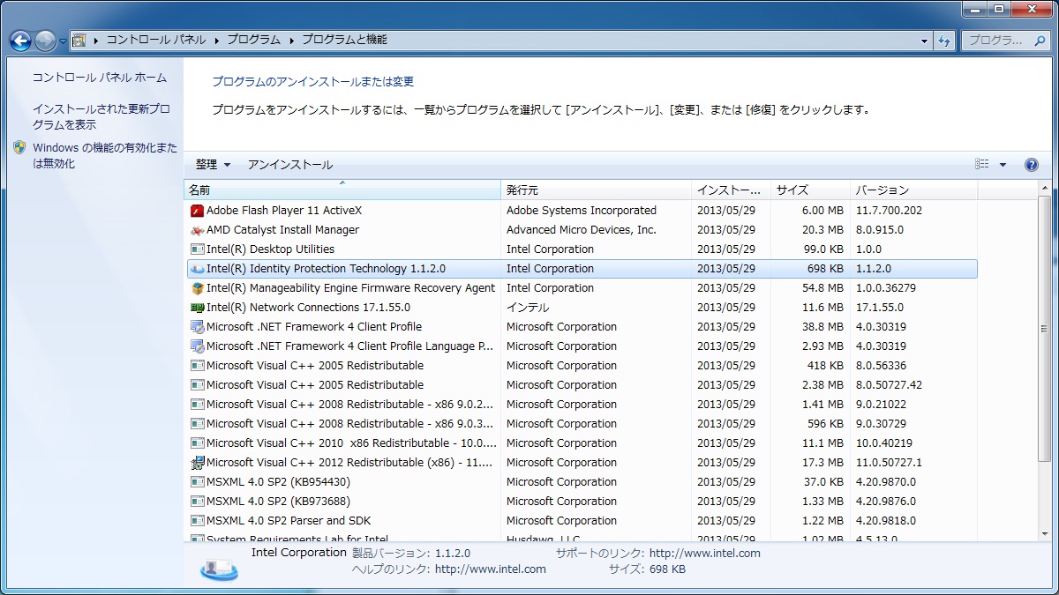Screen dimensions: 1059x595
Task: Sort by the 発行元 column header
Action: pos(596,190)
